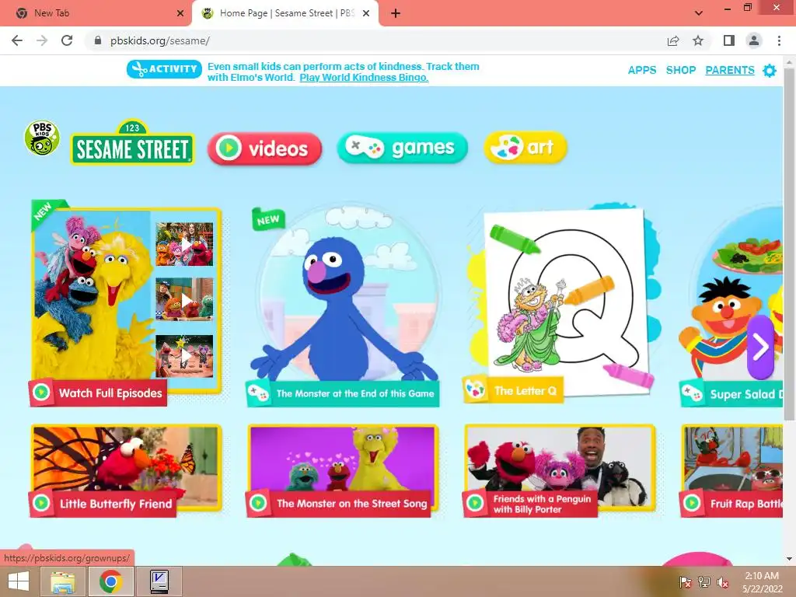Play second small episode thumbnail in Watch Full Episodes

click(x=184, y=299)
